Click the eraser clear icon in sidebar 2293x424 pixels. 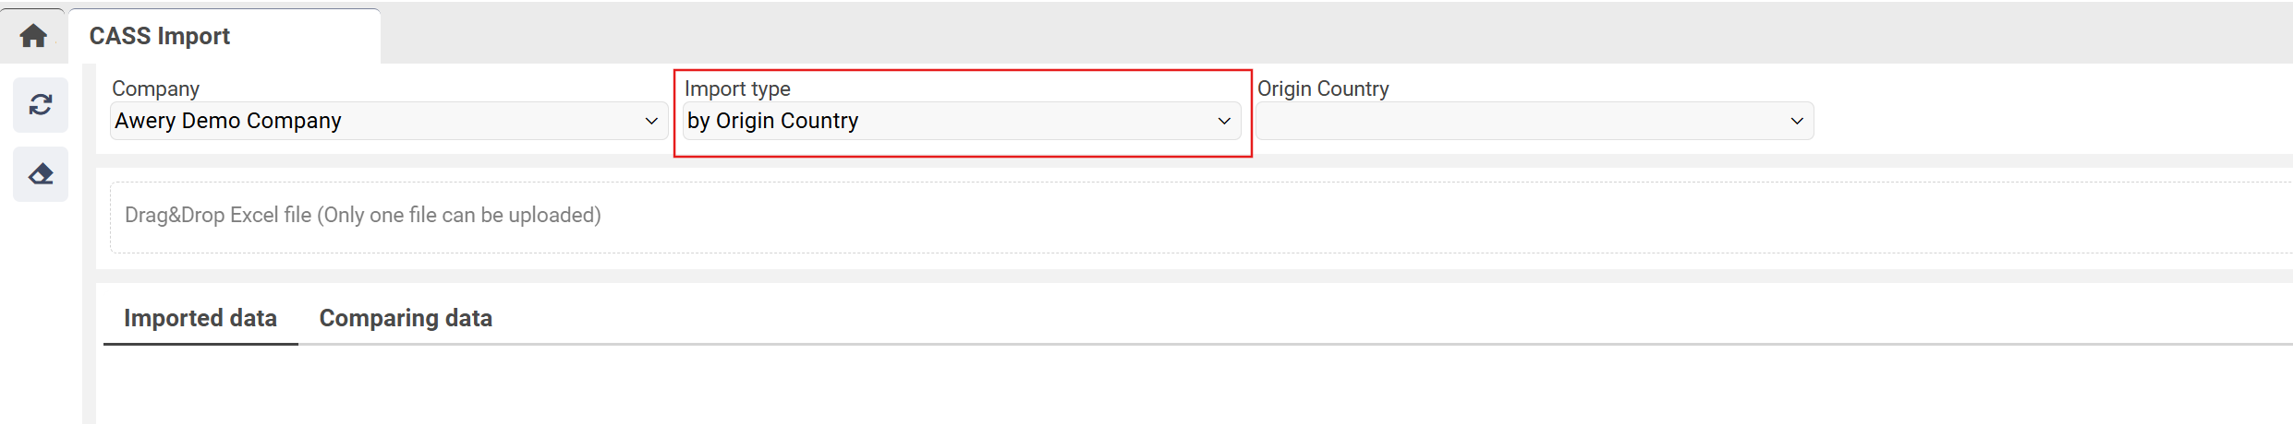(x=41, y=174)
